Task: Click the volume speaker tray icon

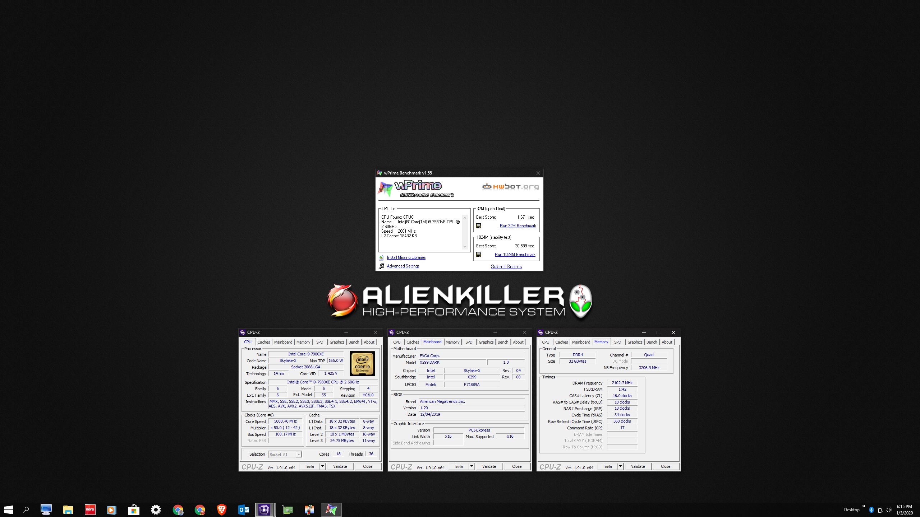Action: pos(888,510)
